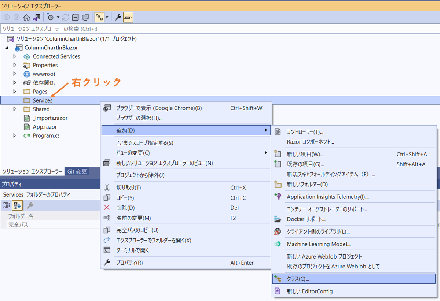The height and width of the screenshot is (301, 440).
Task: Open the pending changes filter dropdown arrow
Action: click(x=58, y=17)
